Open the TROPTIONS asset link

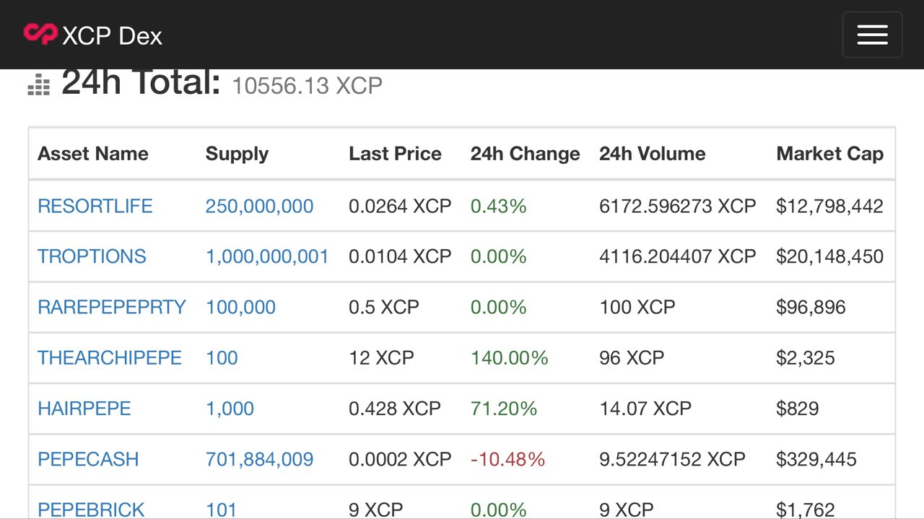click(x=92, y=256)
